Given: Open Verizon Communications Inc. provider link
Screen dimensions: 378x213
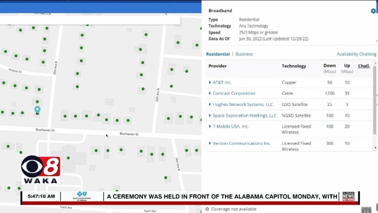Looking at the screenshot, I should [241, 143].
